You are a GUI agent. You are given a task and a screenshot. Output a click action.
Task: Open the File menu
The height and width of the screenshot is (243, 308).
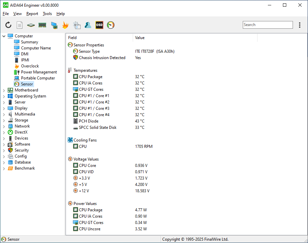(x=6, y=14)
